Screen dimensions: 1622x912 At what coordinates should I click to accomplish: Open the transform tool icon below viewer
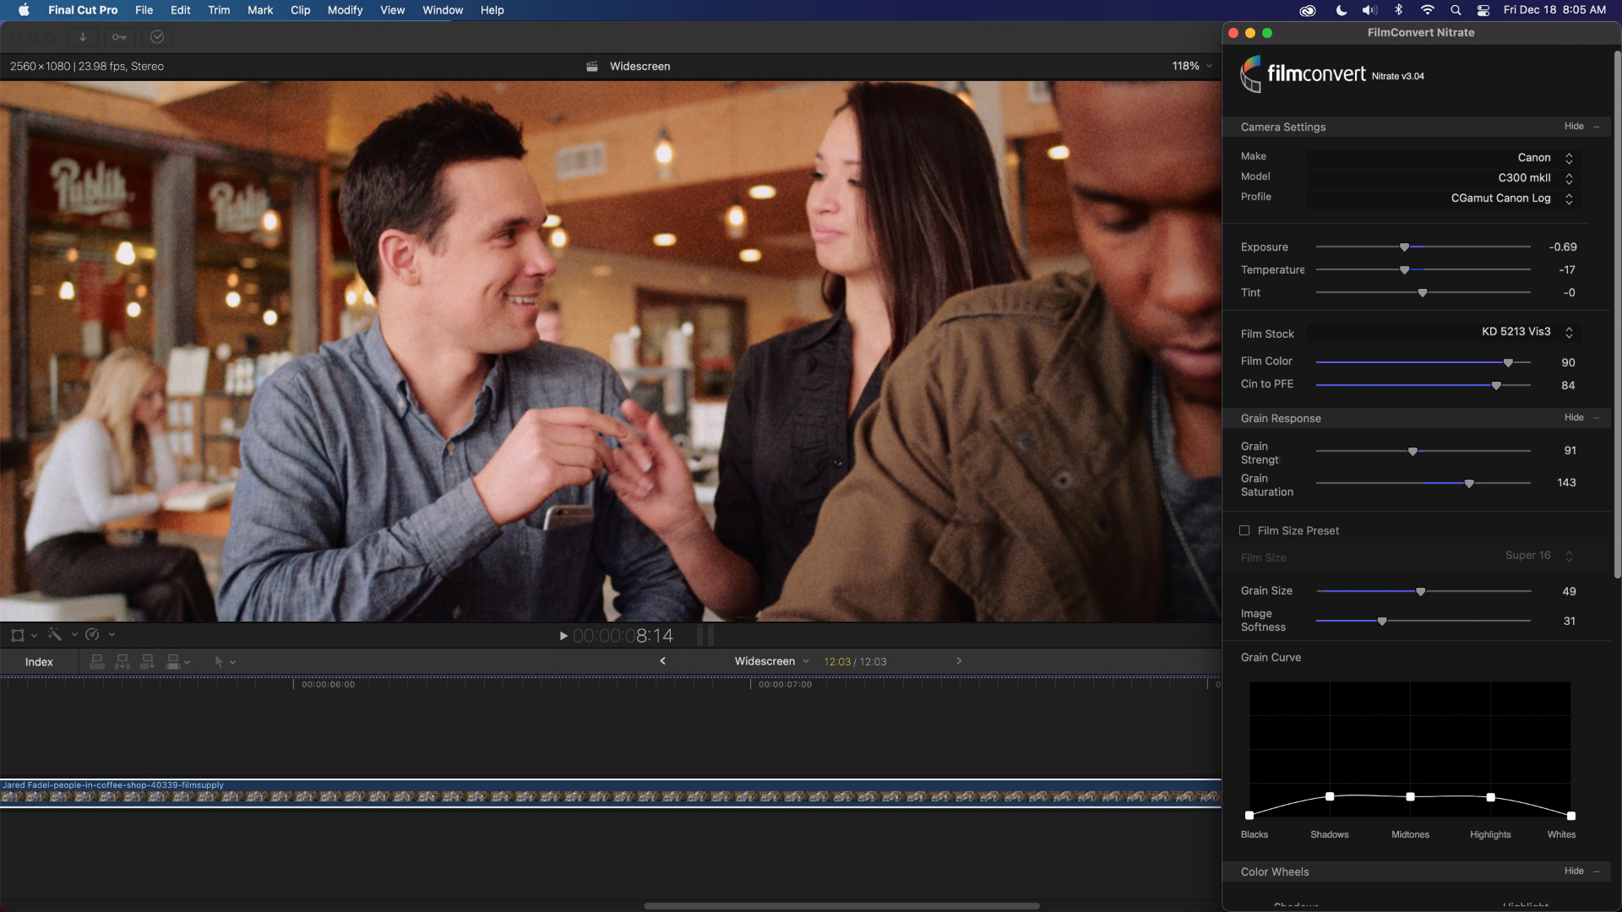pos(18,635)
